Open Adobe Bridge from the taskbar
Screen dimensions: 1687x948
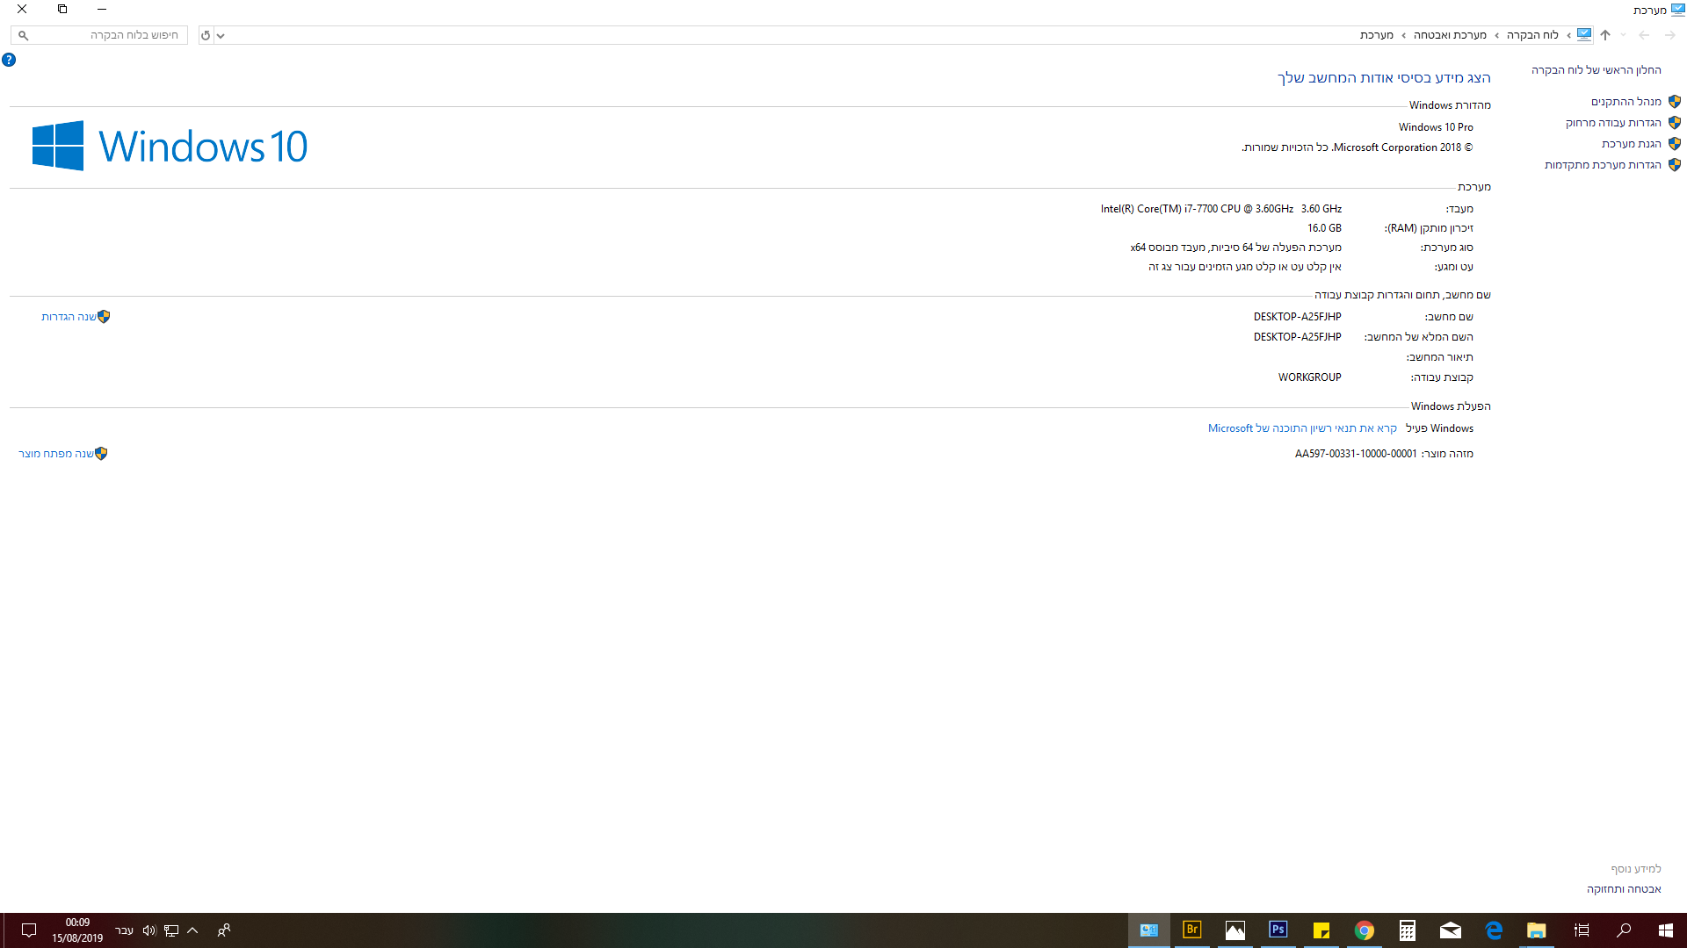tap(1191, 930)
